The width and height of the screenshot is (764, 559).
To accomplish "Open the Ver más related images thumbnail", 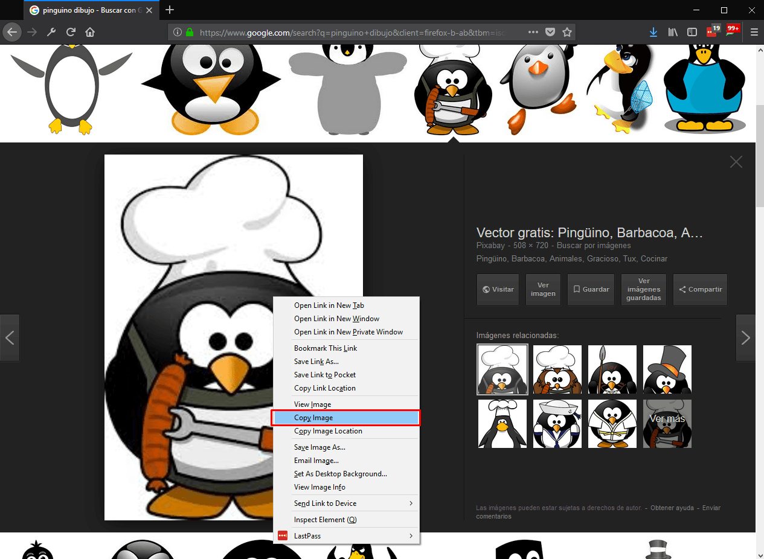I will pyautogui.click(x=667, y=424).
